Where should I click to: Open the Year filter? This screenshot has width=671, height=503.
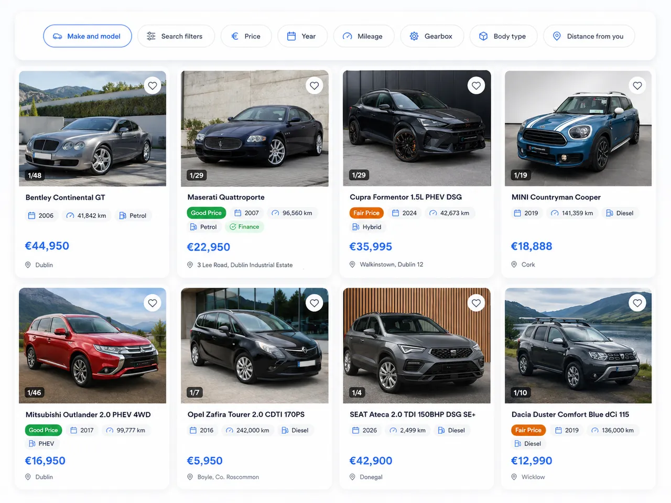(302, 36)
